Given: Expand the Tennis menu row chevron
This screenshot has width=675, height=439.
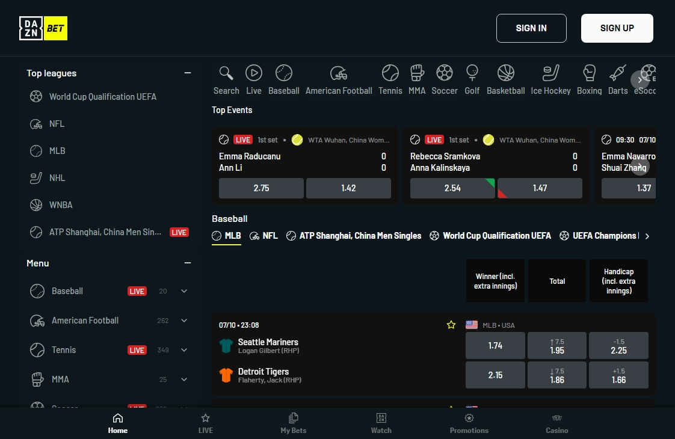Looking at the screenshot, I should 184,350.
